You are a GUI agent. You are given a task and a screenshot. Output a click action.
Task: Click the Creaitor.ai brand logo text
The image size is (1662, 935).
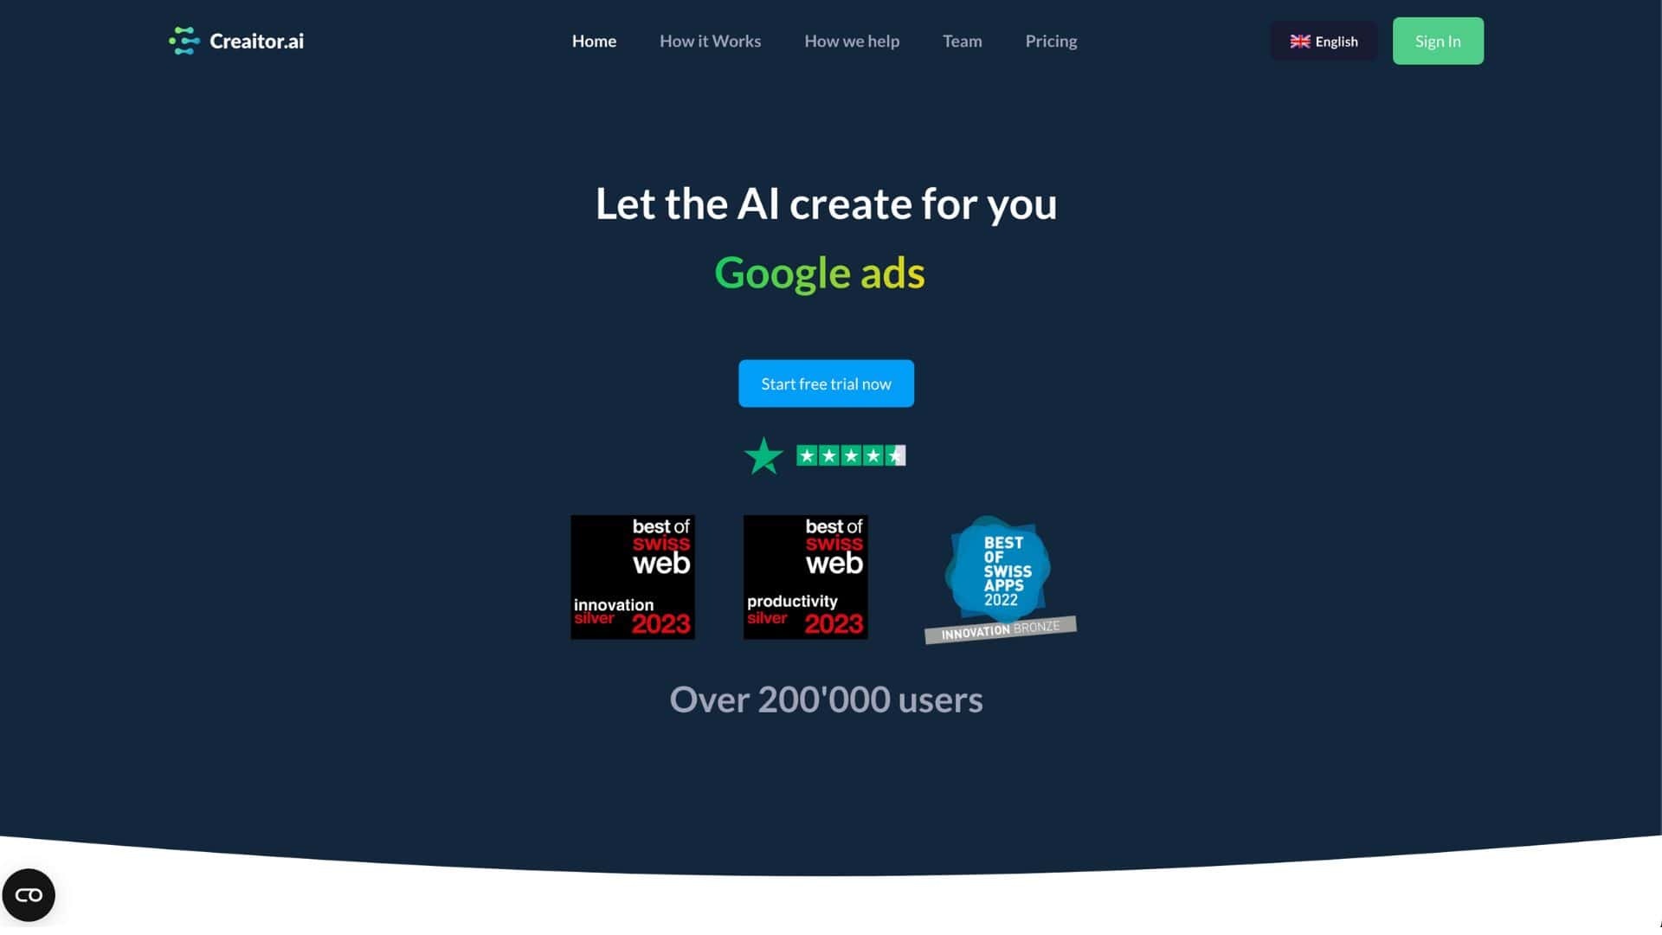coord(257,40)
